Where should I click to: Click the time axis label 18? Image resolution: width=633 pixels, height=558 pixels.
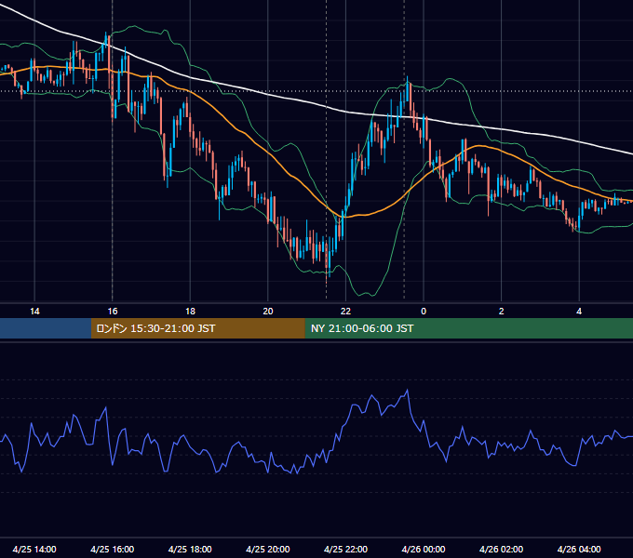pyautogui.click(x=190, y=312)
